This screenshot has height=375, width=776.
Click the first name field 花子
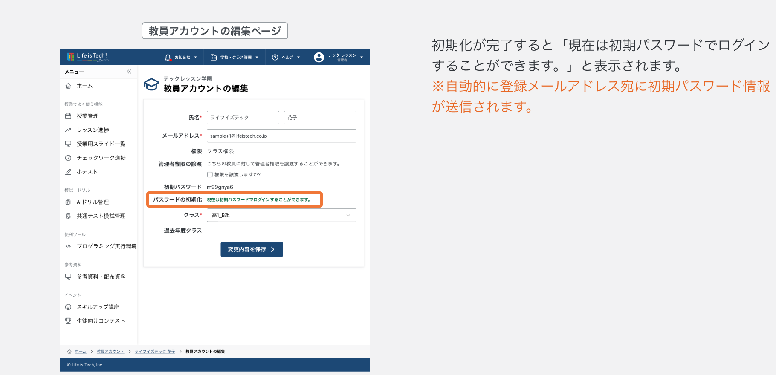pyautogui.click(x=320, y=118)
